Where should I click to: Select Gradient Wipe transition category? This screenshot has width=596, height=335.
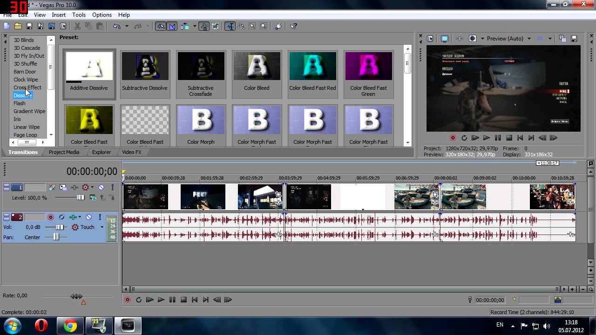coord(29,111)
